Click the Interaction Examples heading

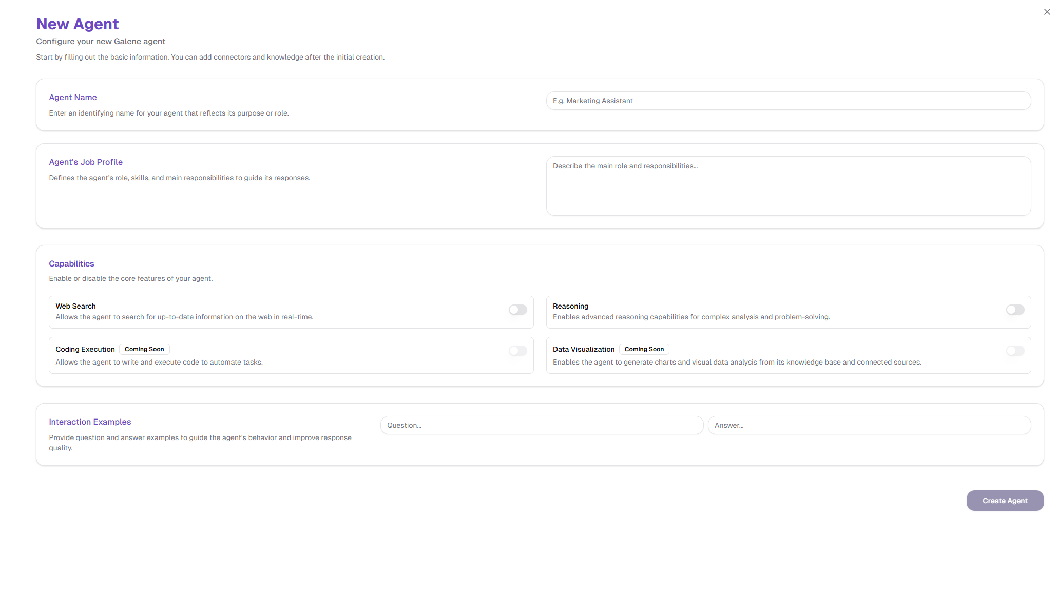pyautogui.click(x=90, y=422)
